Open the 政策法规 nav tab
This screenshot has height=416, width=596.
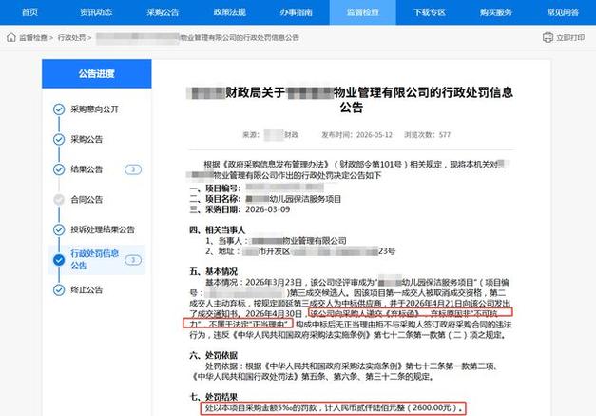230,12
